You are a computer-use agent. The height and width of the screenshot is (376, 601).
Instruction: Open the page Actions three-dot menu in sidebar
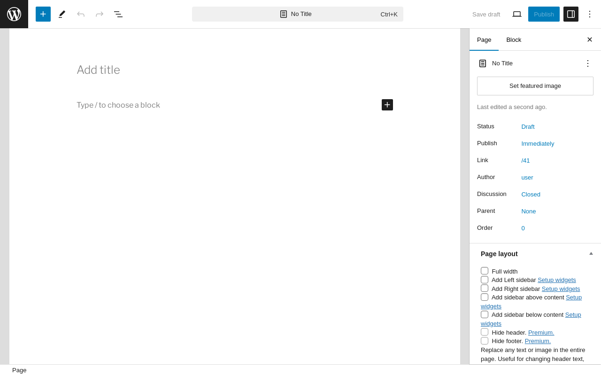[588, 63]
